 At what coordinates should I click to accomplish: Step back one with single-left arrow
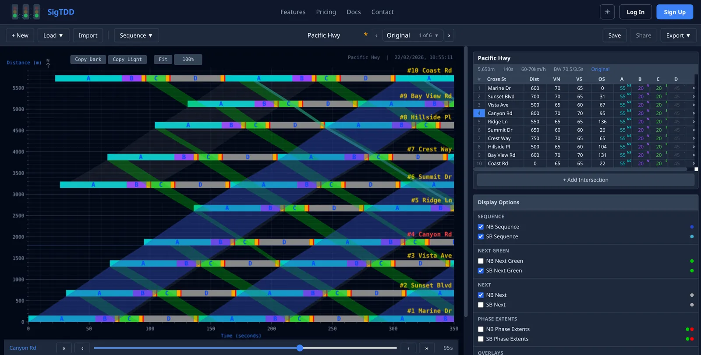pyautogui.click(x=82, y=348)
